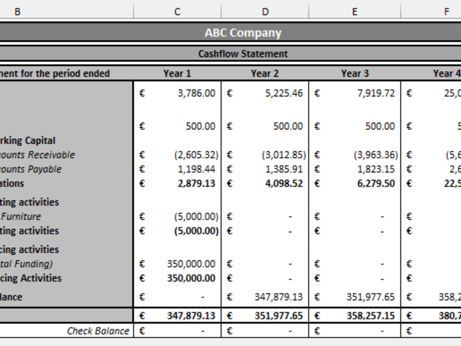Click the Capital Funding row label

(26, 264)
